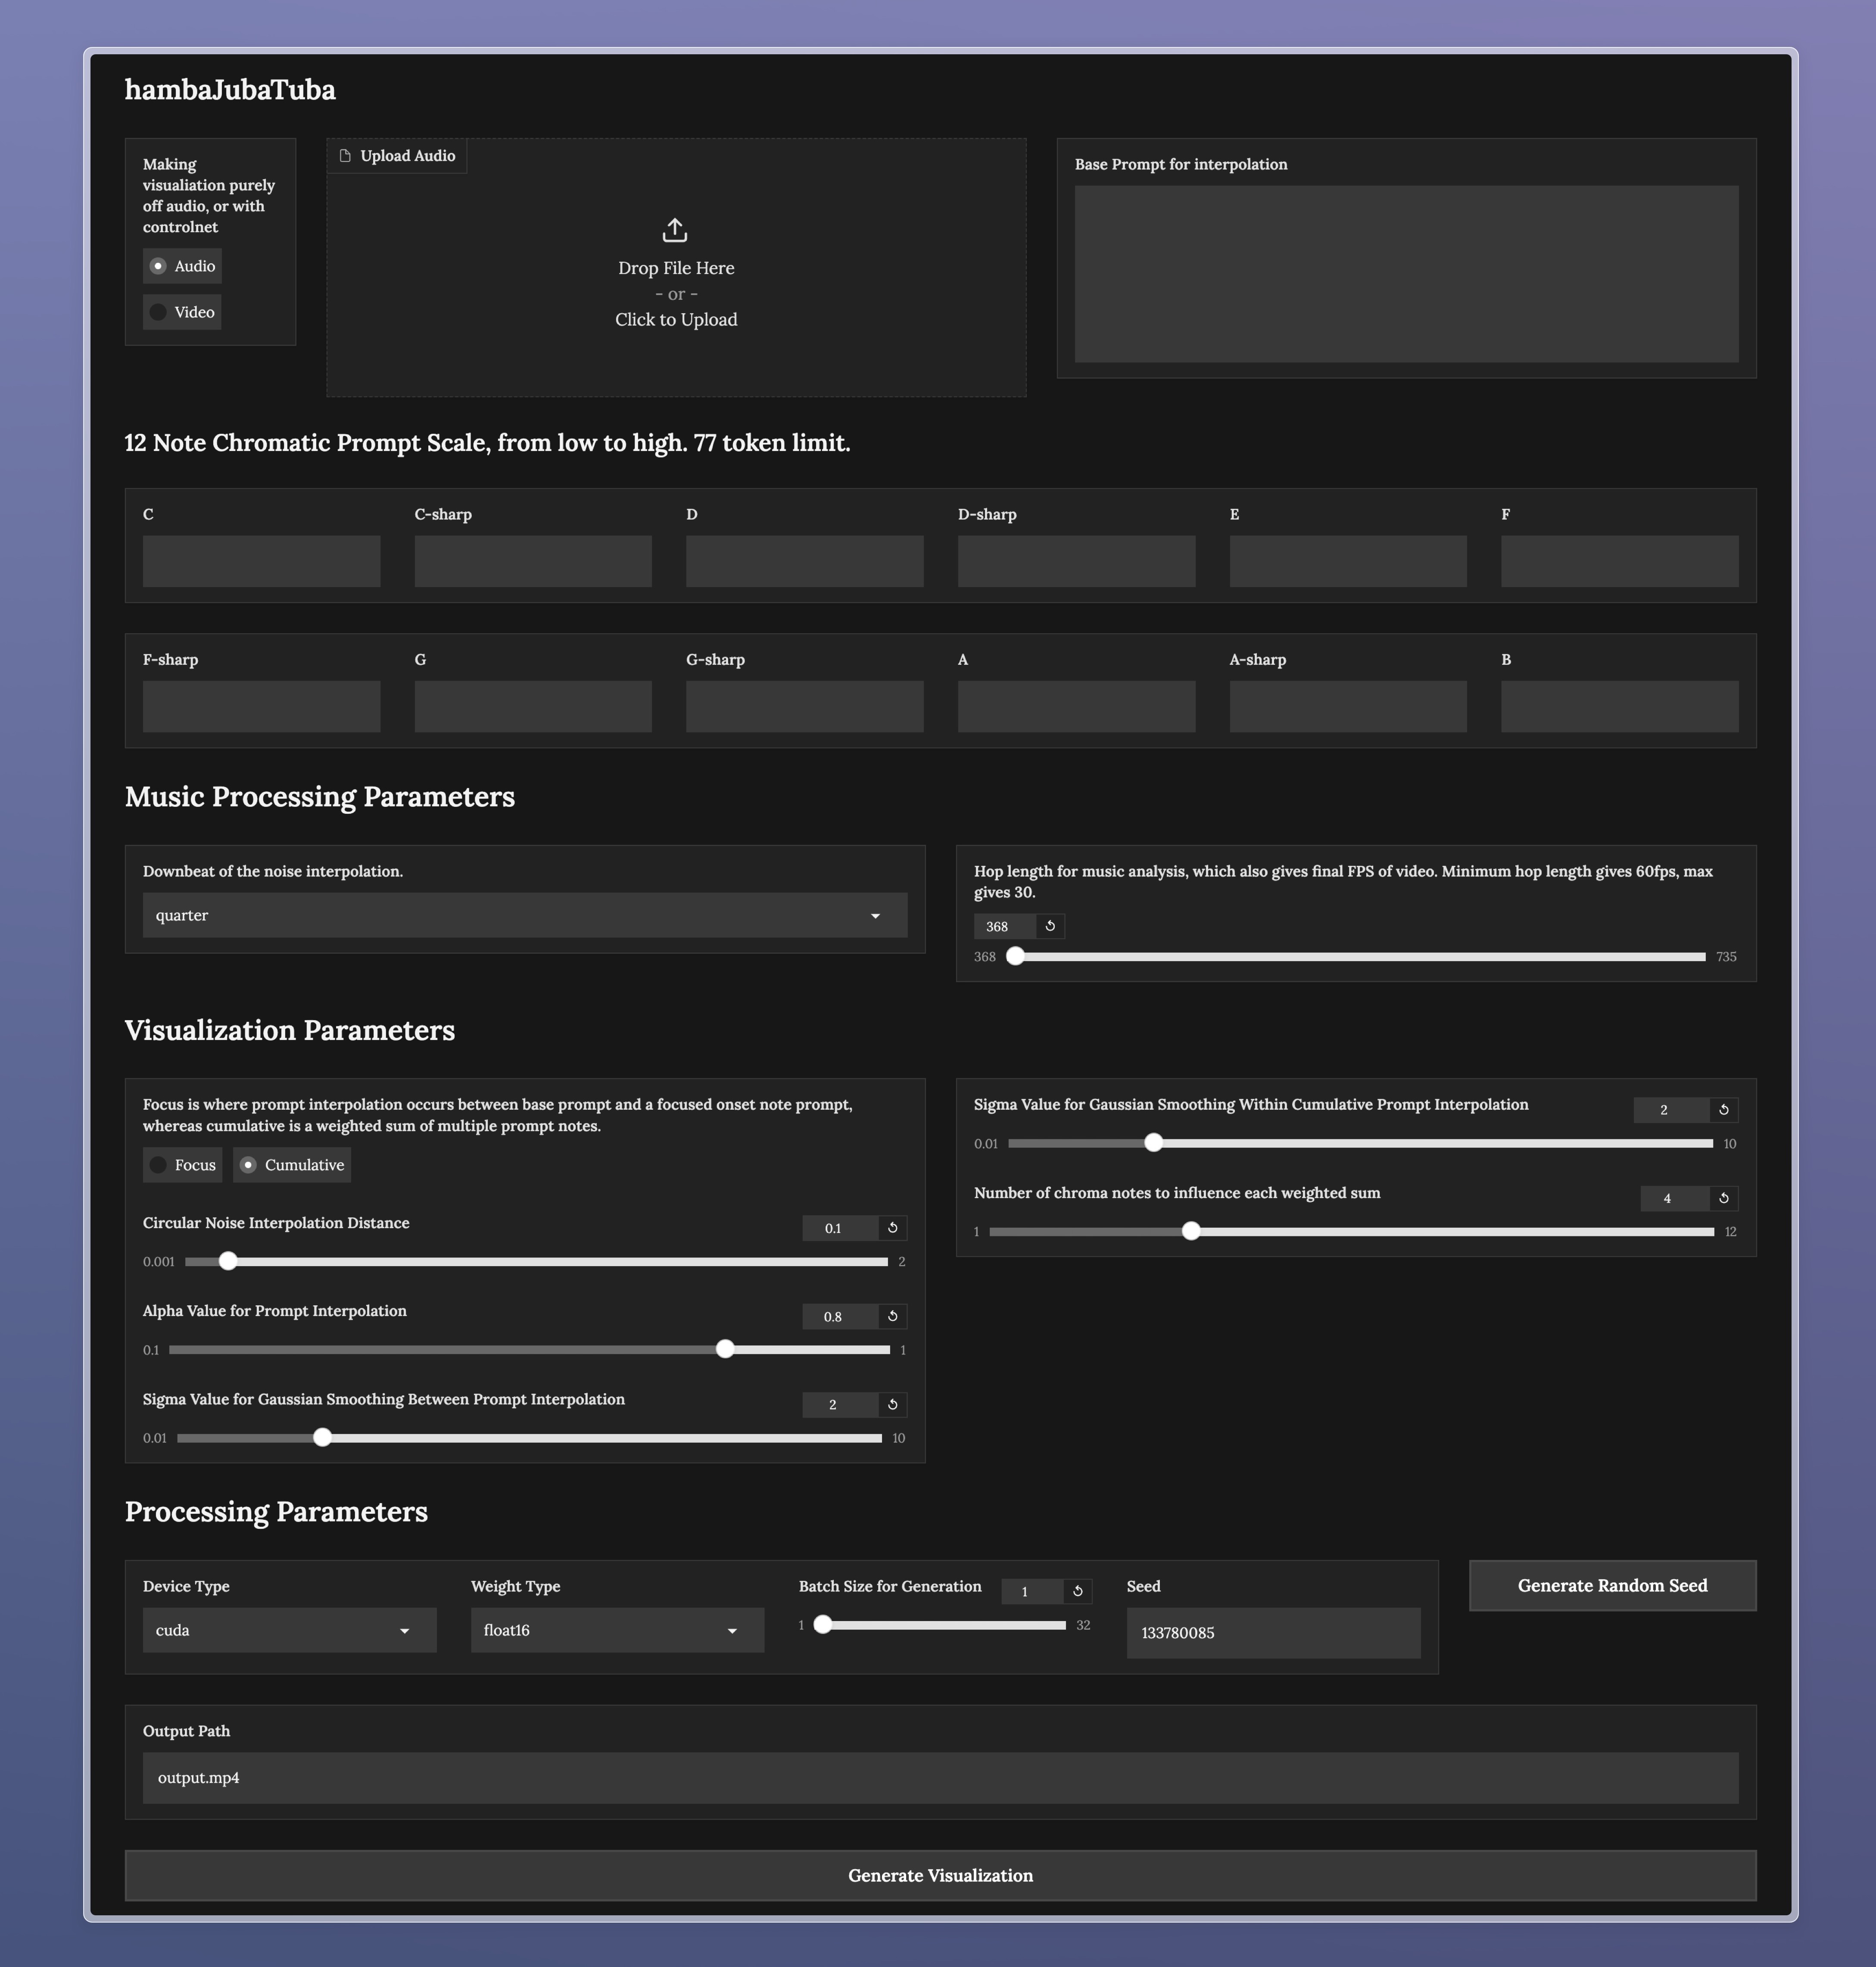This screenshot has width=1876, height=1967.
Task: Click to Upload an audio file
Action: (x=676, y=320)
